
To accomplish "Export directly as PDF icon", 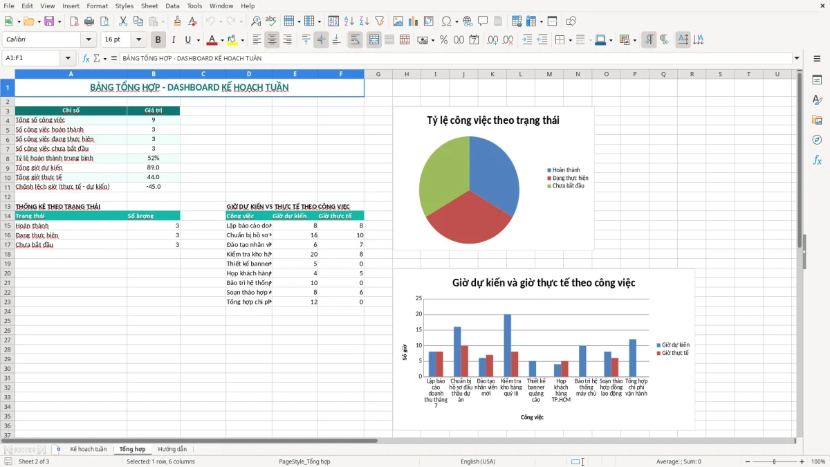I will pyautogui.click(x=74, y=21).
